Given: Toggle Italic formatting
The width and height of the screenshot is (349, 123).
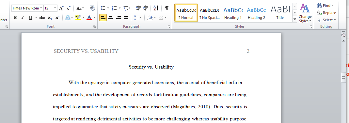Looking at the screenshot, I should (23, 18).
